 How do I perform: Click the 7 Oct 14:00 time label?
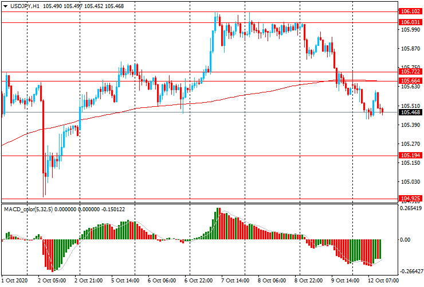click(x=235, y=281)
